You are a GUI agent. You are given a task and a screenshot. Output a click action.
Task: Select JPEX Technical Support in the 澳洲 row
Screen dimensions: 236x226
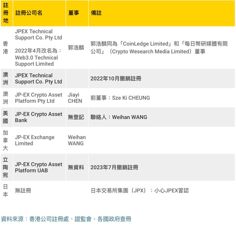(x=38, y=78)
